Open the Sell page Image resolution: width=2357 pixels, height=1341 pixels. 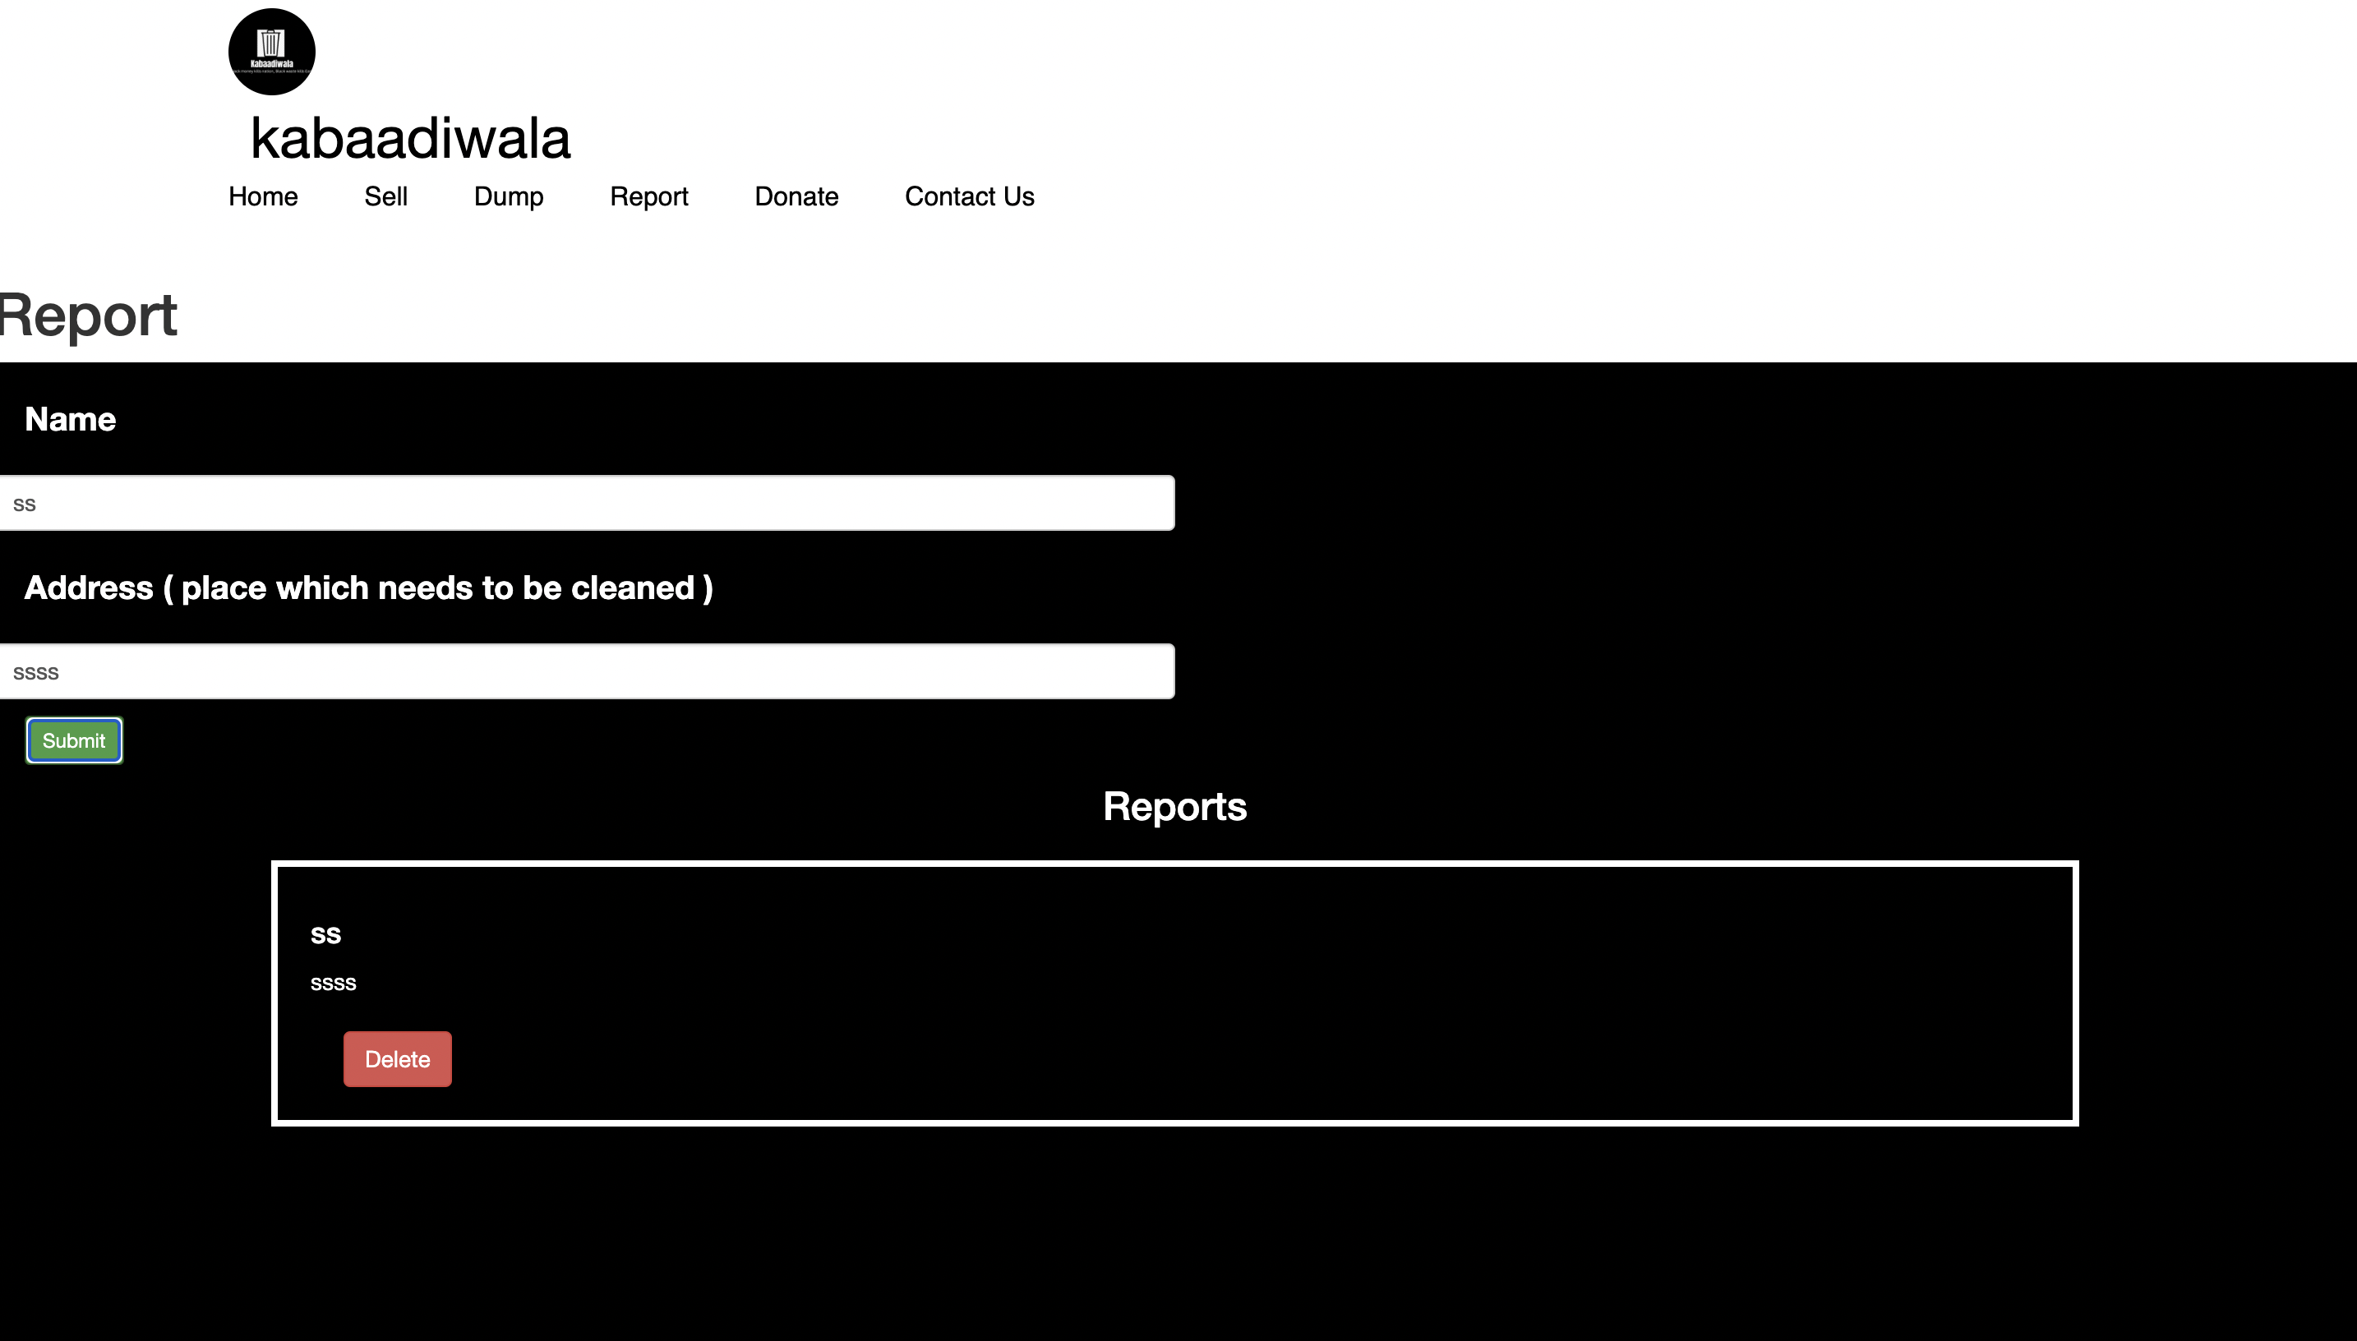(385, 196)
